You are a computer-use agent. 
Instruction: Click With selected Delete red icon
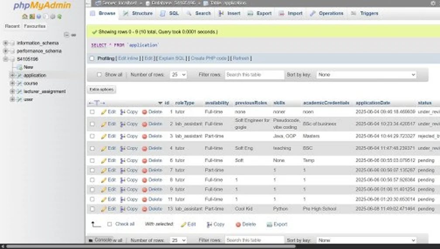tap(238, 224)
